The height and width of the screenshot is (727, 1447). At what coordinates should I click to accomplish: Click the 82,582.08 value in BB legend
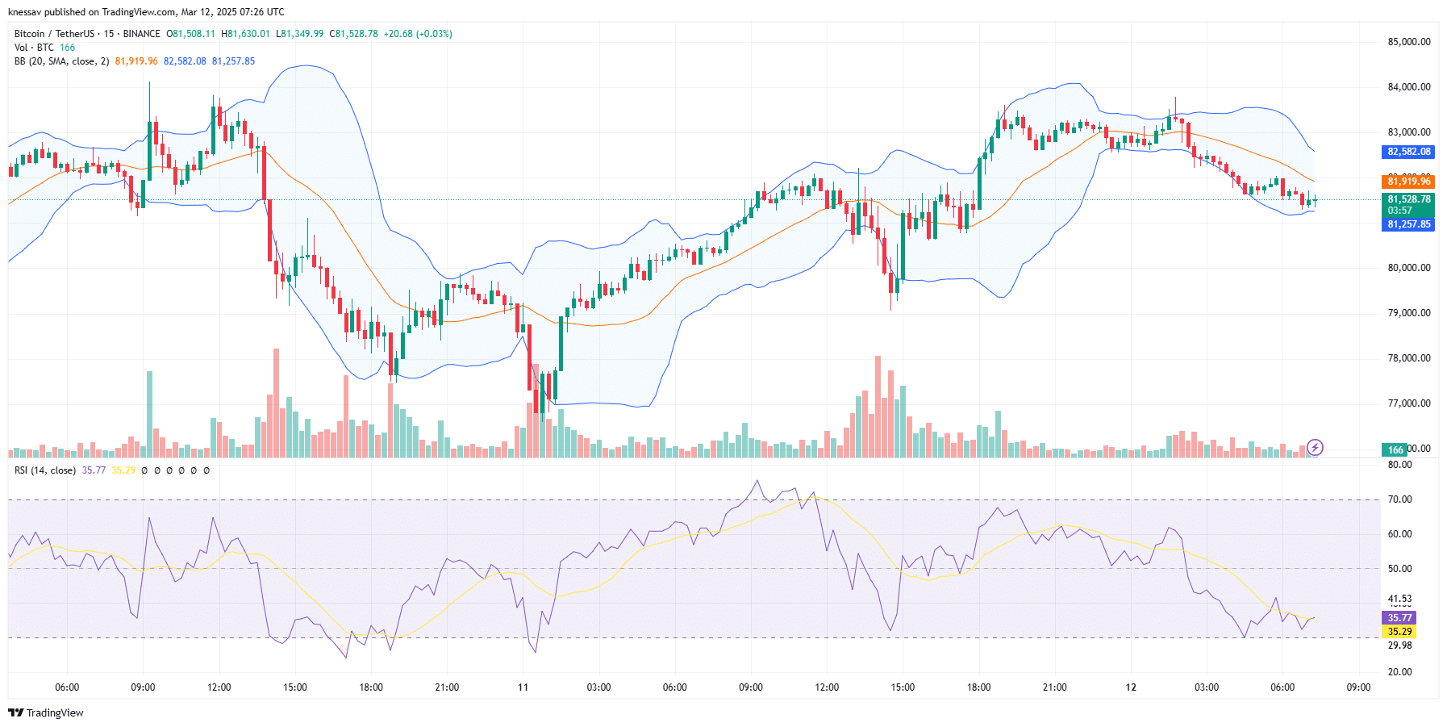185,61
